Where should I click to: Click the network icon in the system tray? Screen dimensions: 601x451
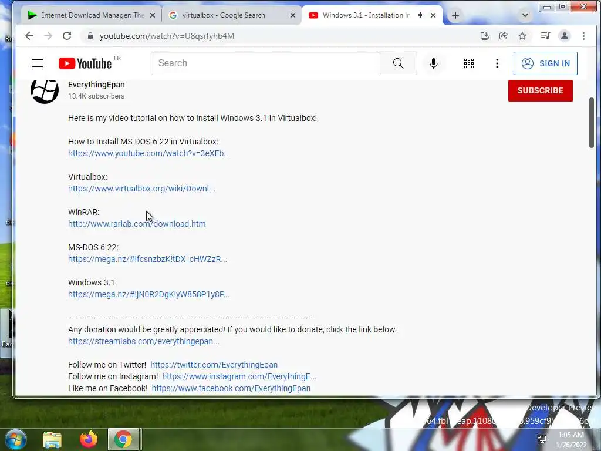[542, 439]
